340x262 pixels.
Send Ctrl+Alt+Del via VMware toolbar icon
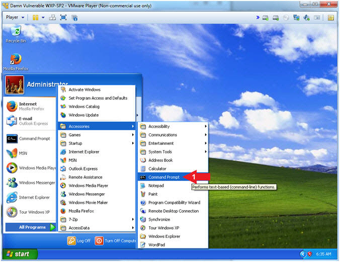point(52,18)
